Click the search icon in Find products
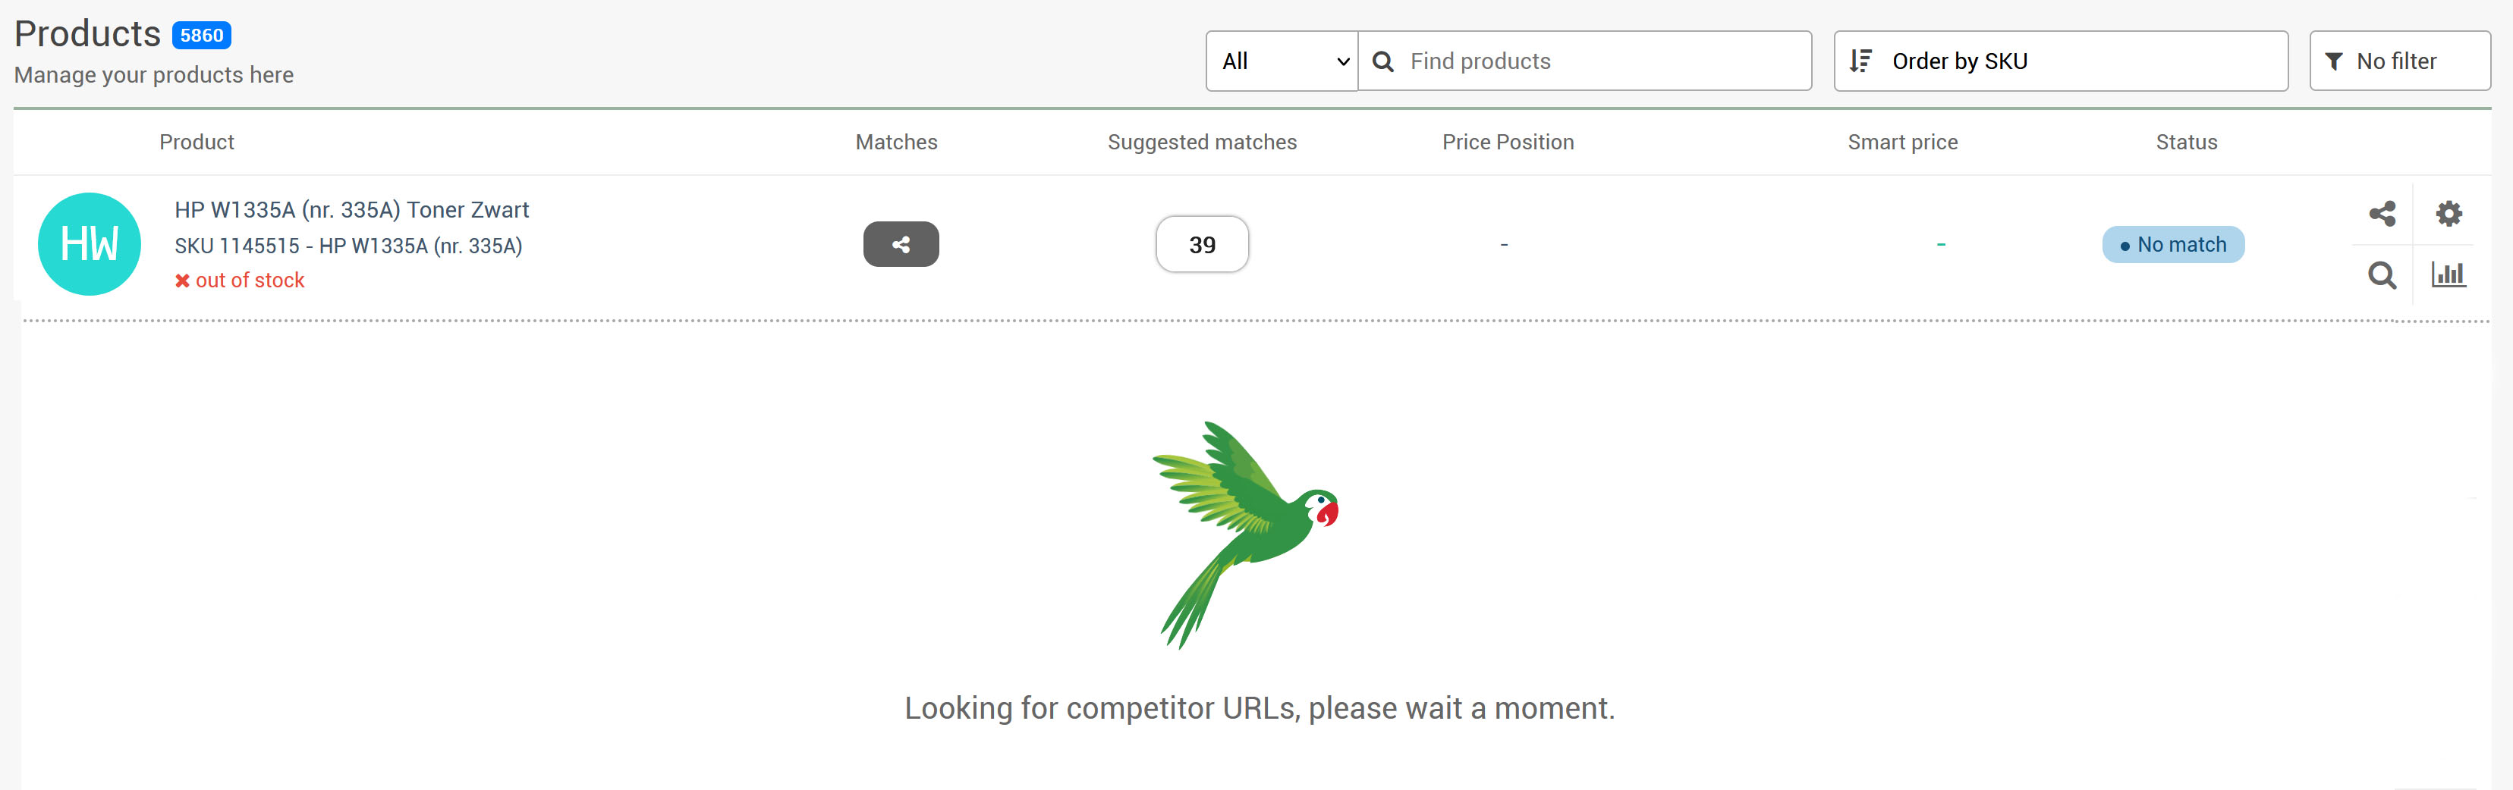The image size is (2513, 790). pos(1382,61)
